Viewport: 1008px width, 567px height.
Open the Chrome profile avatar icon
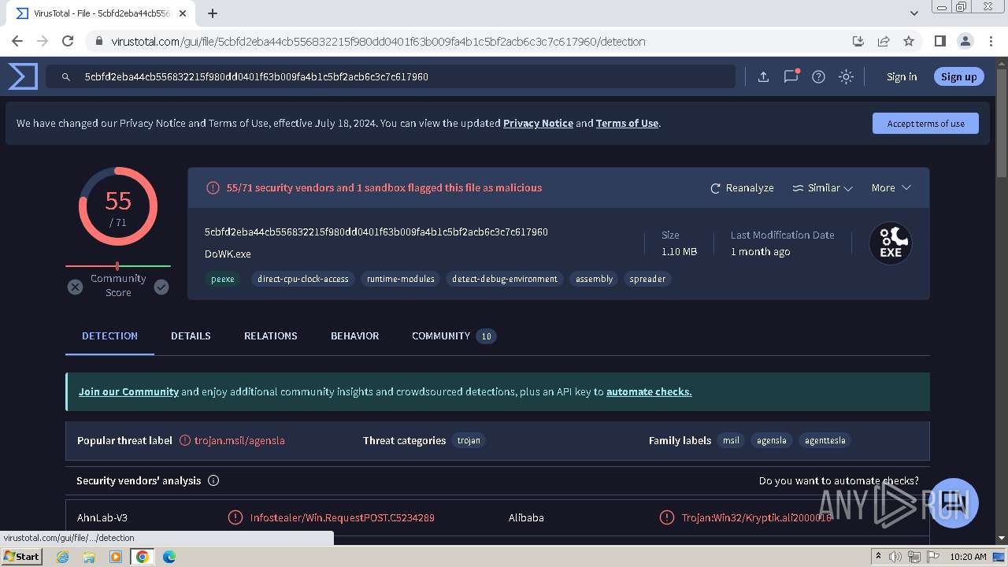pyautogui.click(x=965, y=41)
